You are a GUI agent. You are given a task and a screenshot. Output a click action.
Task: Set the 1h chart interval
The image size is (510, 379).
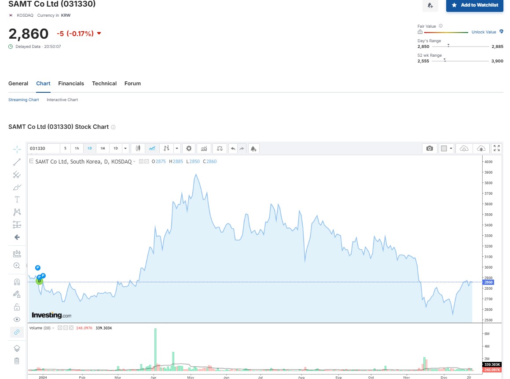(77, 148)
